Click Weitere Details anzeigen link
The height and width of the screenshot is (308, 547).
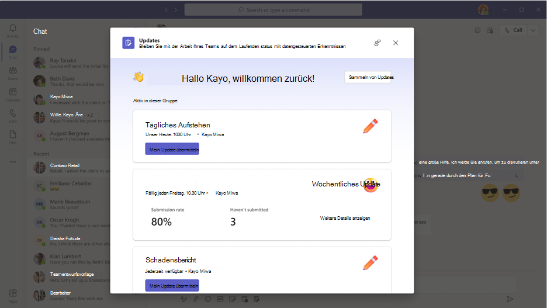(345, 218)
